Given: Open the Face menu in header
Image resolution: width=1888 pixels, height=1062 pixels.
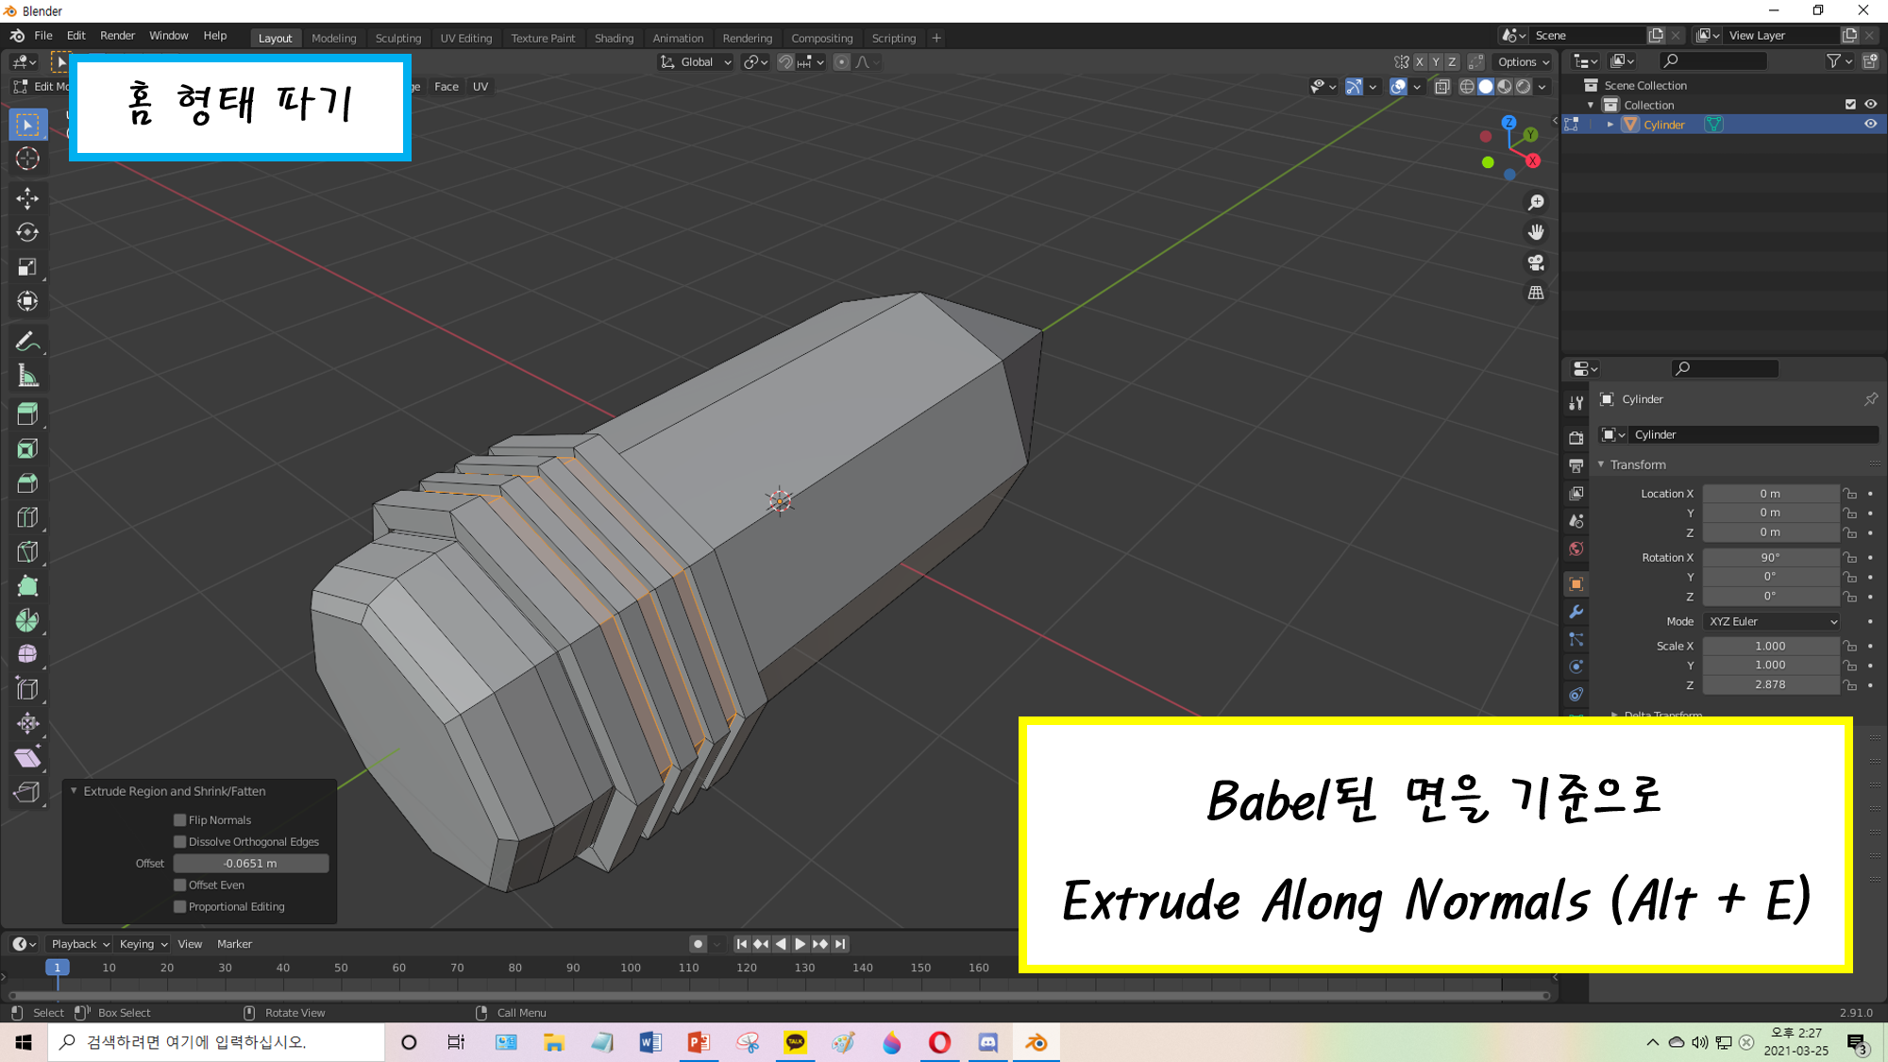Looking at the screenshot, I should (447, 87).
